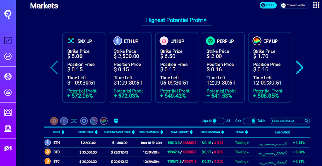Screen dimensions: 322x166
Task: Toggle the Grid/Table view switch
Action: click(249, 121)
